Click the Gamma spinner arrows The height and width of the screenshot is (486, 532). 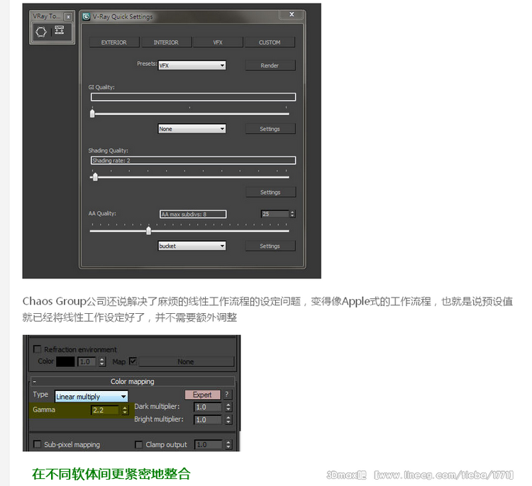click(125, 410)
